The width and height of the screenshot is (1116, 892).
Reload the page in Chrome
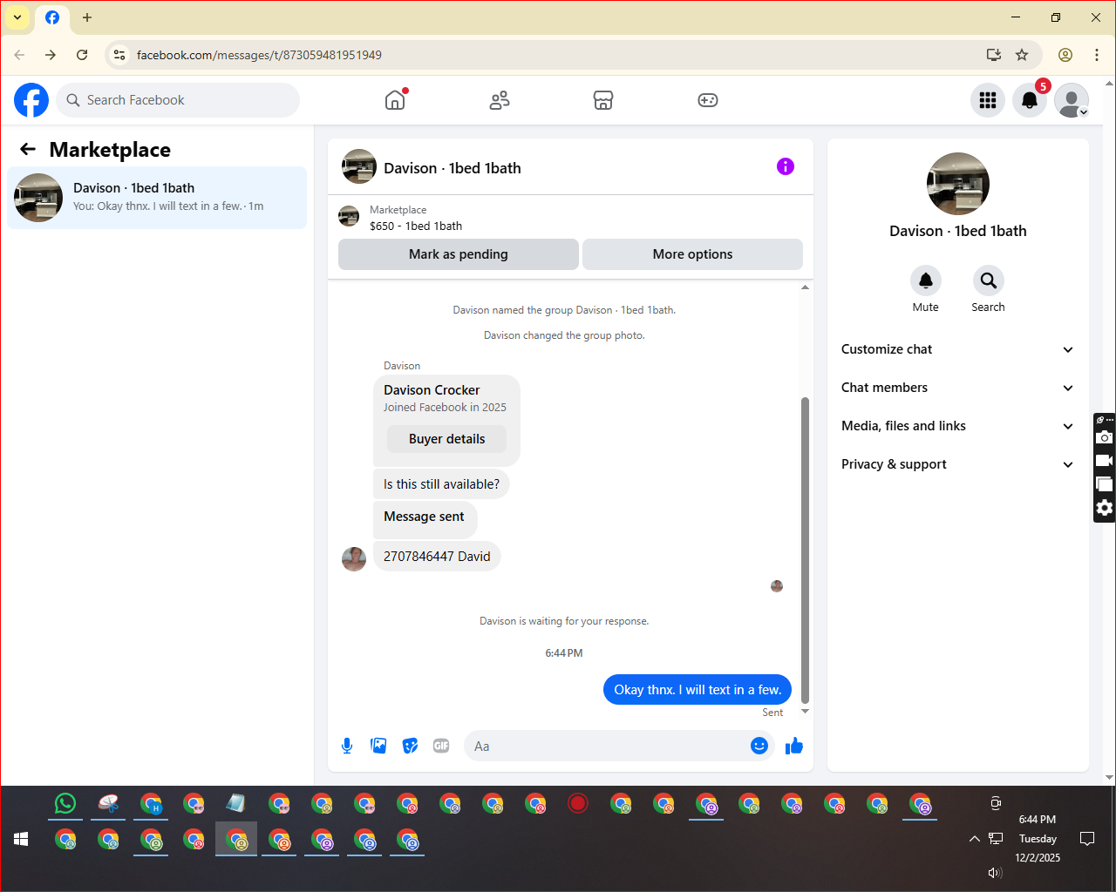82,55
